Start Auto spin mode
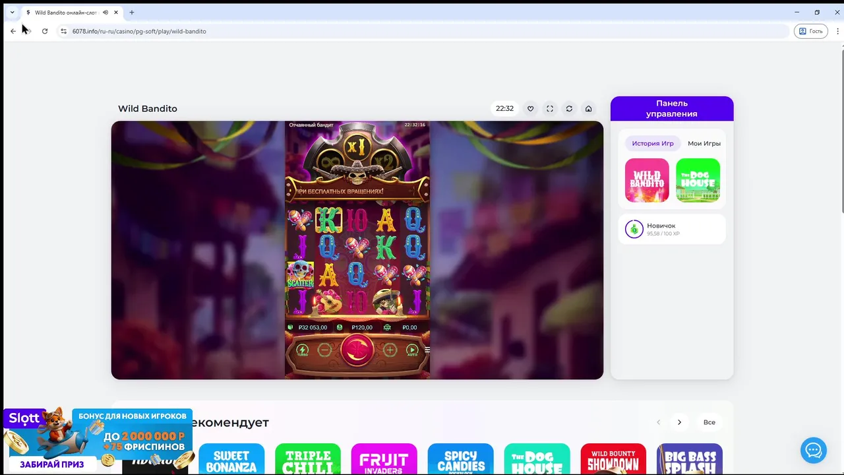Image resolution: width=844 pixels, height=475 pixels. (412, 350)
